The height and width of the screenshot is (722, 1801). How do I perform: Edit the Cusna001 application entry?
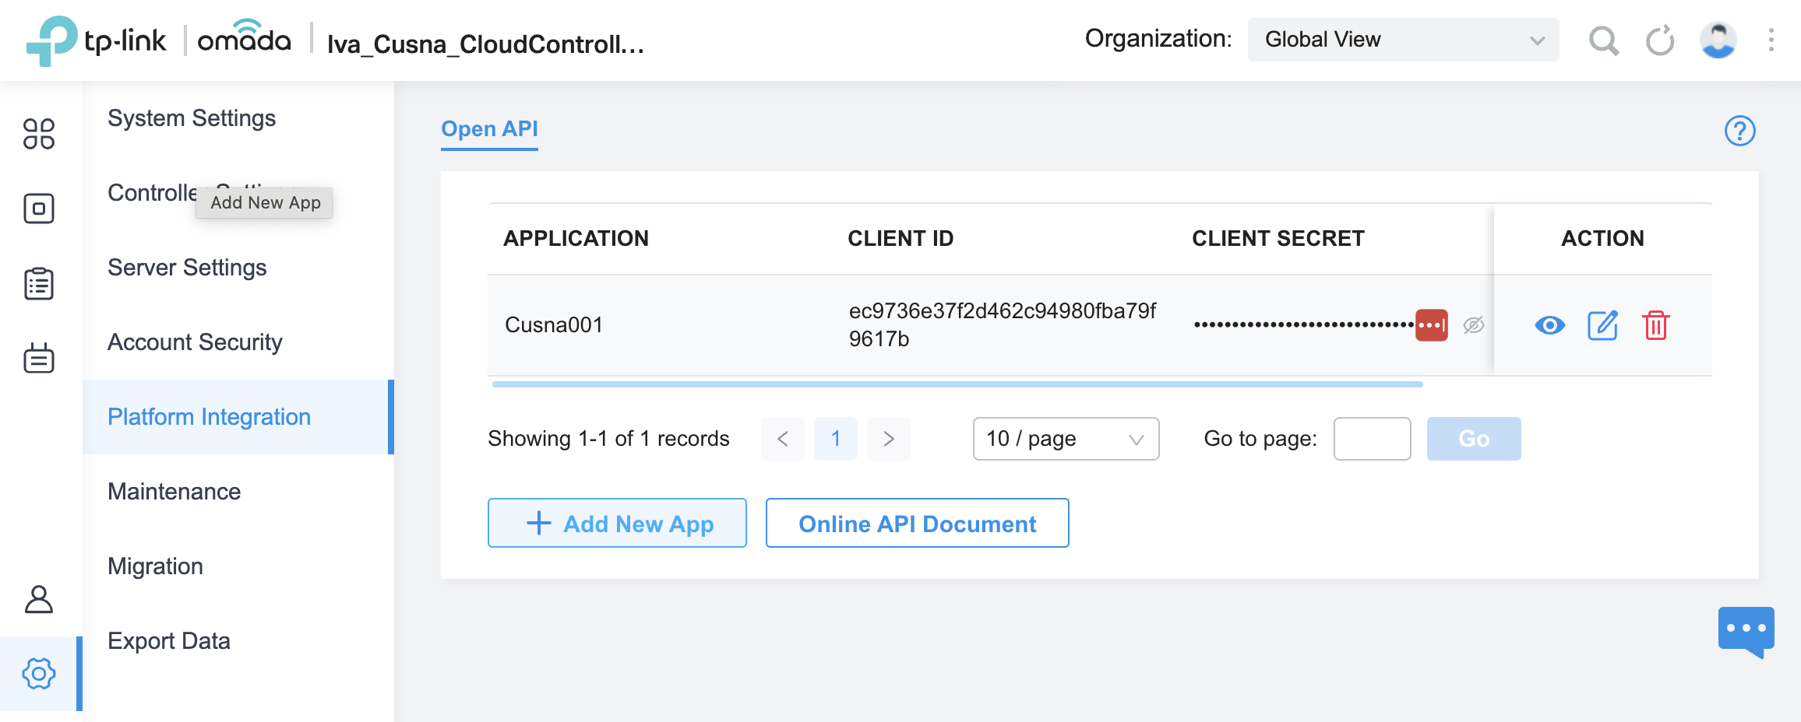[1602, 325]
